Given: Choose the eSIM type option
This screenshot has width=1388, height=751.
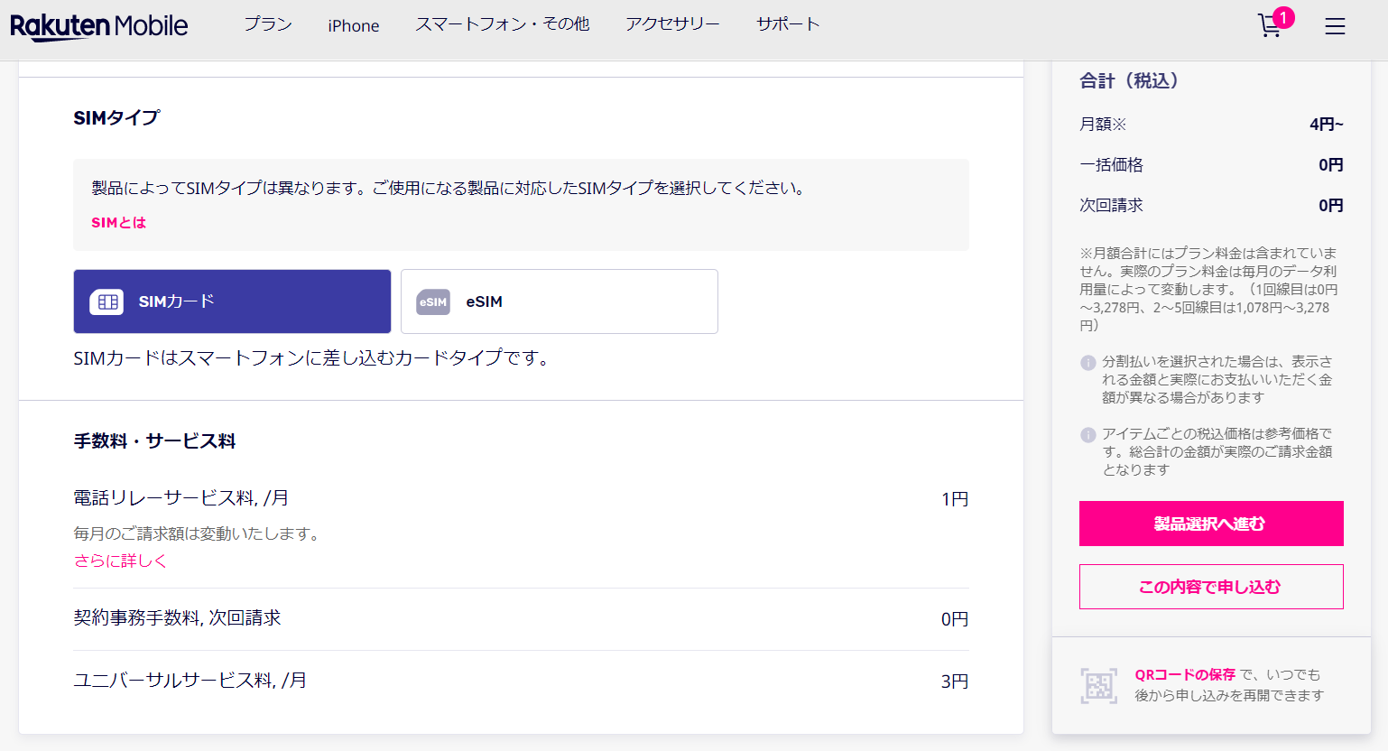Looking at the screenshot, I should click(560, 301).
